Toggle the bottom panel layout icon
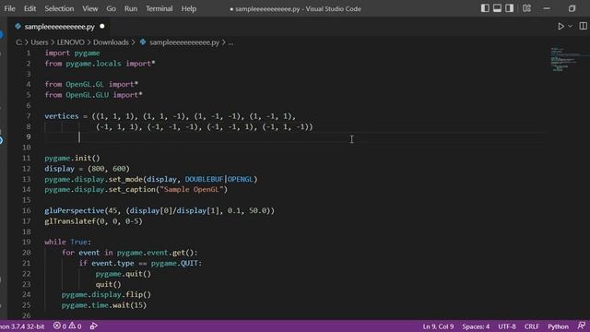Viewport: 590px width, 332px height. click(497, 8)
